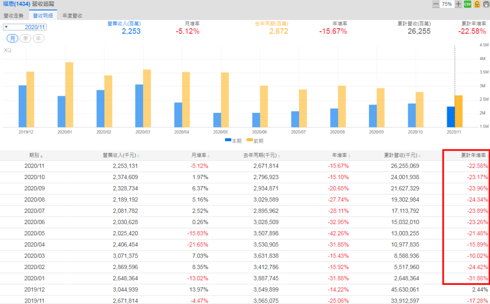Select the 年 period toggle
Viewport: 490px width, 304px height.
(x=38, y=38)
